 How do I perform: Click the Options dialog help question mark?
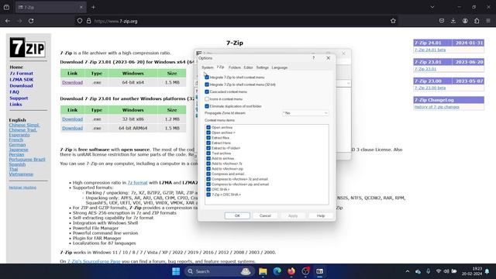313,58
